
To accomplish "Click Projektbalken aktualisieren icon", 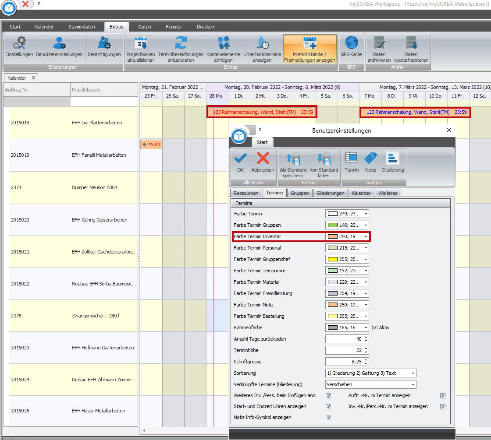I will point(141,43).
